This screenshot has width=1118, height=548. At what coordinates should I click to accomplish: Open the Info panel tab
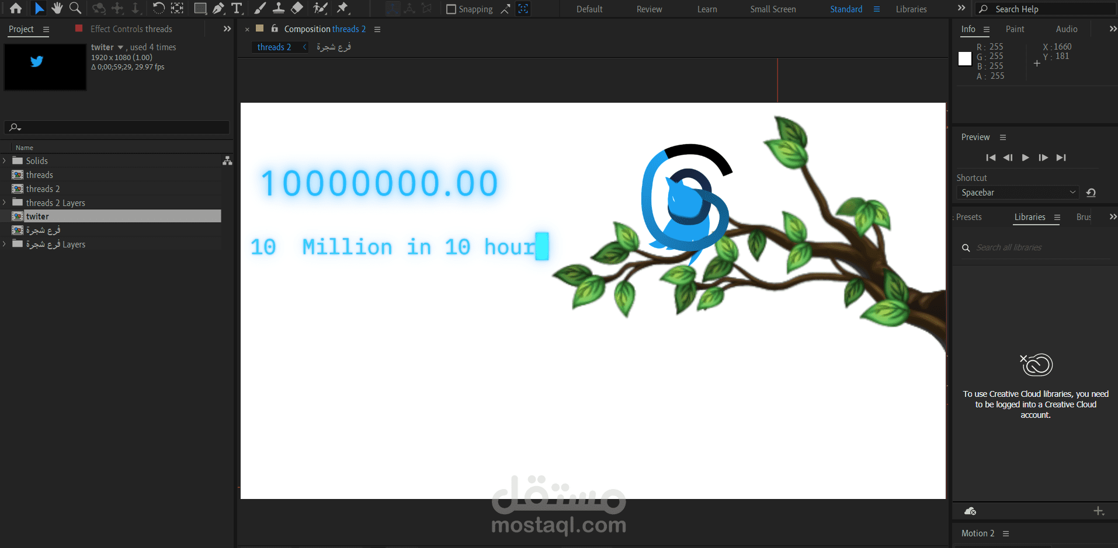tap(968, 29)
